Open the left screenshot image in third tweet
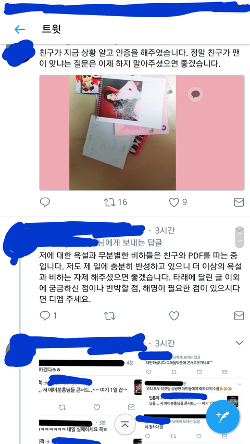This screenshot has height=444, width=250. [x=90, y=401]
